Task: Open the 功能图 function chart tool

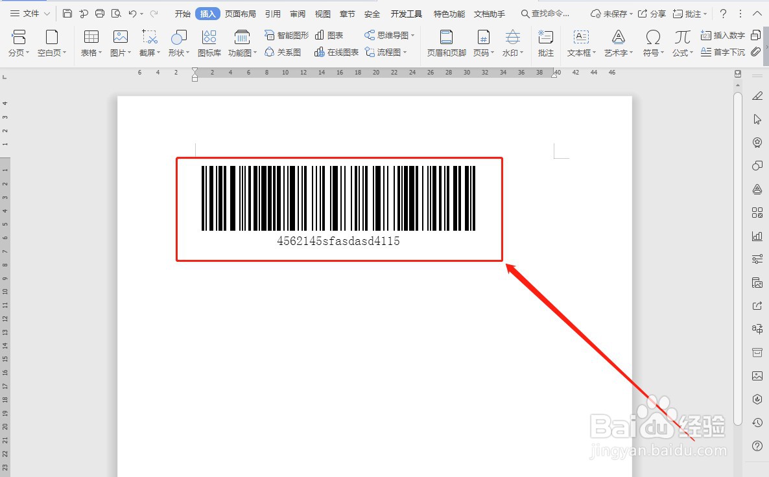Action: [x=243, y=43]
